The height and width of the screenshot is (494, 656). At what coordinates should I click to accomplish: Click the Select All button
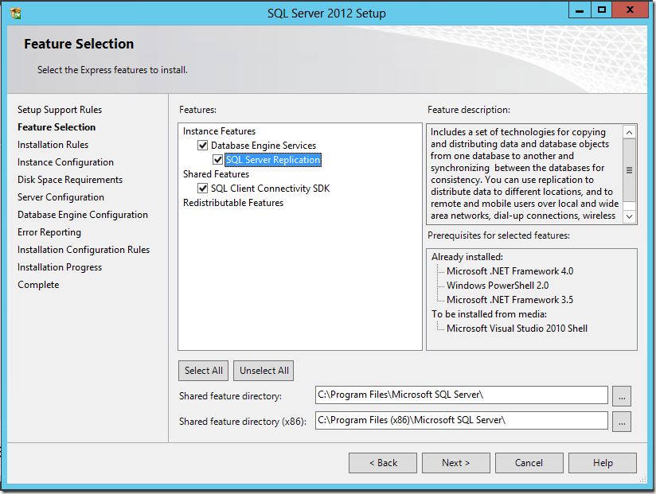click(x=203, y=371)
